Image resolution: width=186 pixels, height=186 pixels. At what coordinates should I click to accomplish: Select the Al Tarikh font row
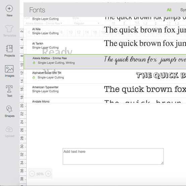point(105,47)
